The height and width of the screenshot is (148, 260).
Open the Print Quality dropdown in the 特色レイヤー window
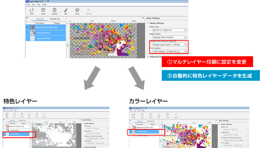pos(108,143)
